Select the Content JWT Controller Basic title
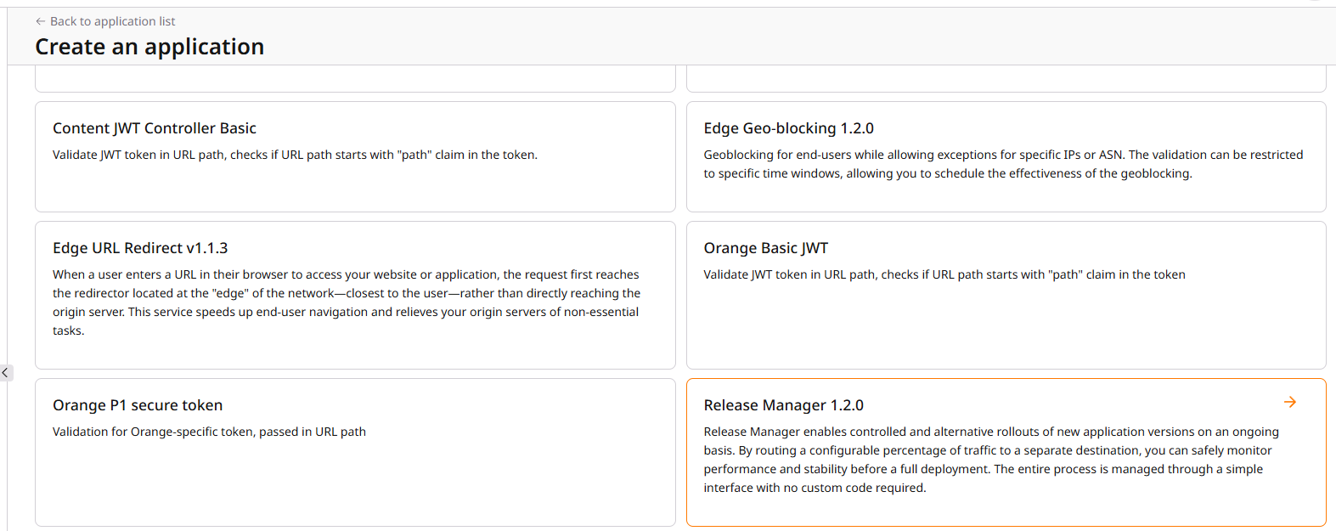The image size is (1336, 531). 154,128
